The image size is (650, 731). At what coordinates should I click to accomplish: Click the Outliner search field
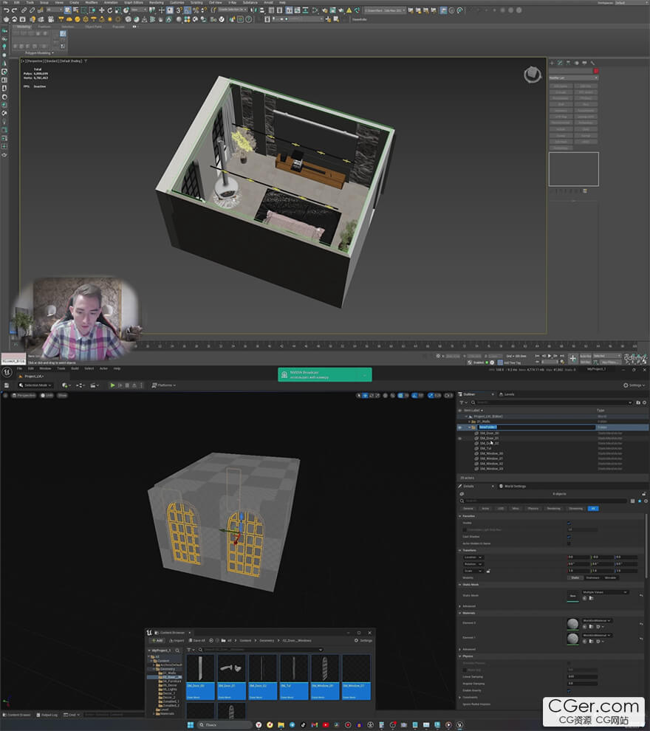(x=551, y=402)
